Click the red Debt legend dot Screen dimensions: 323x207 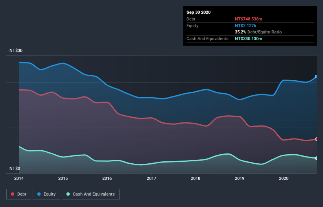point(13,194)
